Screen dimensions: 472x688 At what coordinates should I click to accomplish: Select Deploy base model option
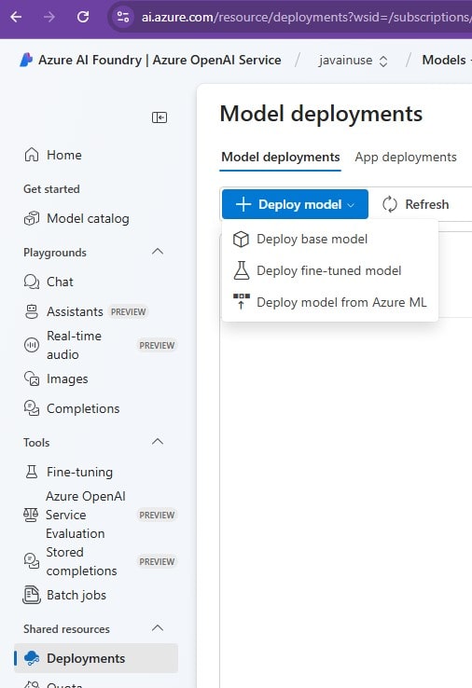coord(330,240)
